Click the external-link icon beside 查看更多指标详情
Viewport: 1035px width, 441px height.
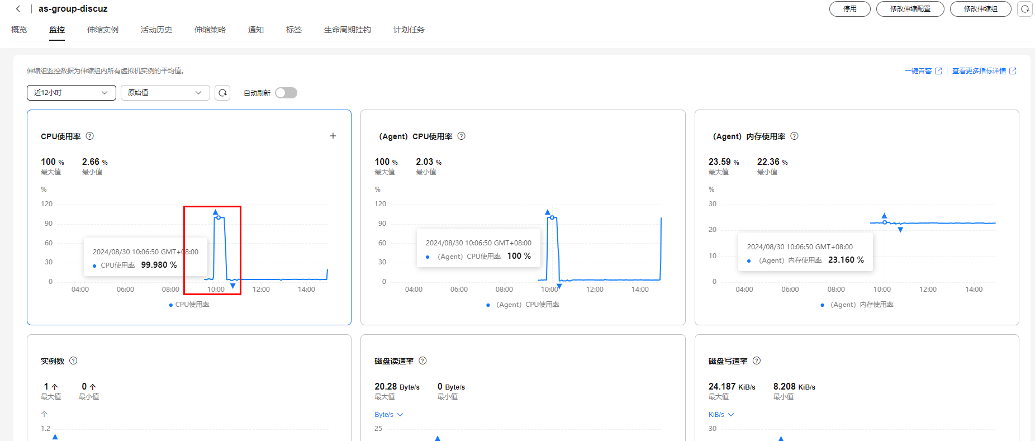coord(1013,71)
